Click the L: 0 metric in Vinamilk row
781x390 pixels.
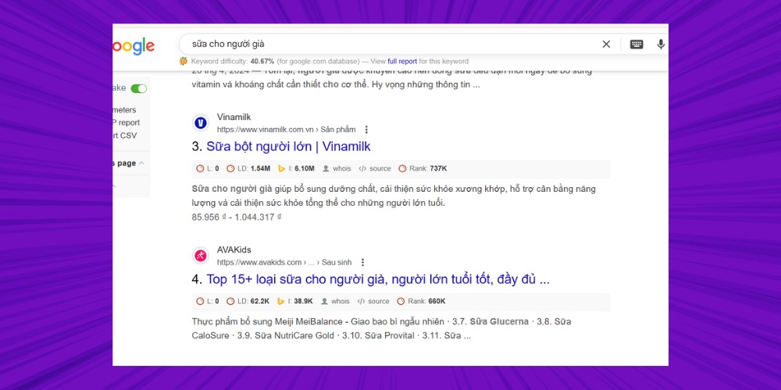tap(208, 168)
